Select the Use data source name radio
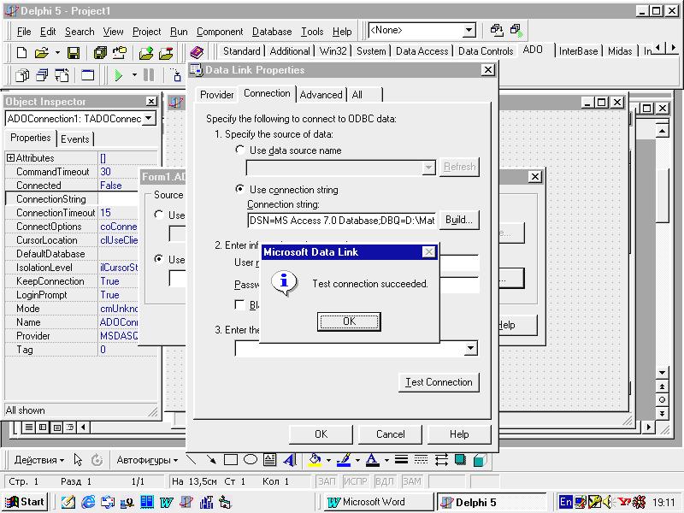 click(x=240, y=150)
